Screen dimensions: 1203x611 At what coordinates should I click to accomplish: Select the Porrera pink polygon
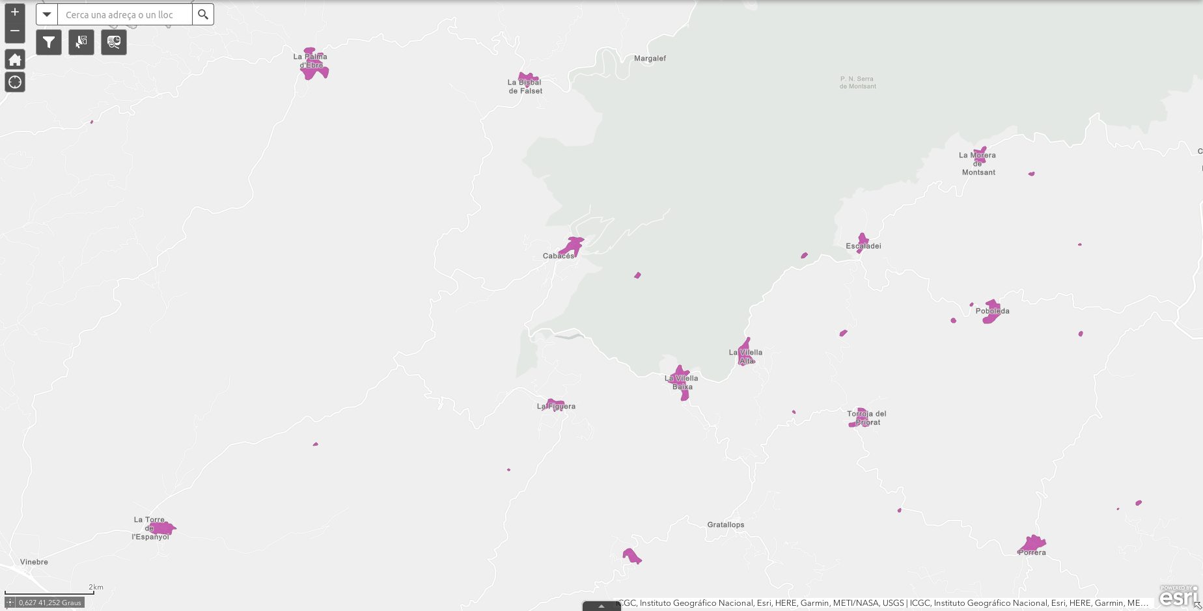click(x=1033, y=543)
